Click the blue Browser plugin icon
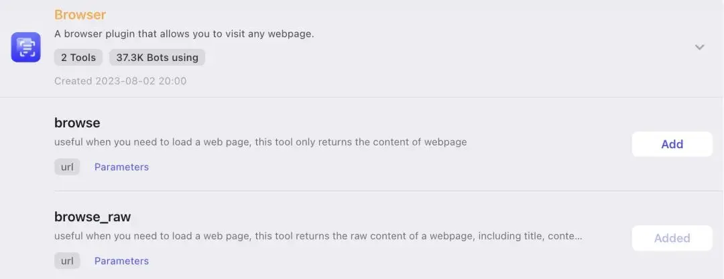 pyautogui.click(x=26, y=47)
